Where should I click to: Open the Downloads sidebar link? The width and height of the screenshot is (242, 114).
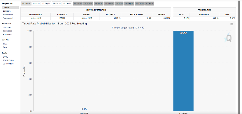point(7,31)
